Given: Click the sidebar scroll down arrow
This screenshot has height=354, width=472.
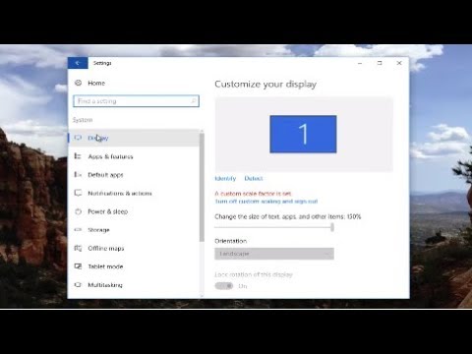Looking at the screenshot, I should coord(202,296).
